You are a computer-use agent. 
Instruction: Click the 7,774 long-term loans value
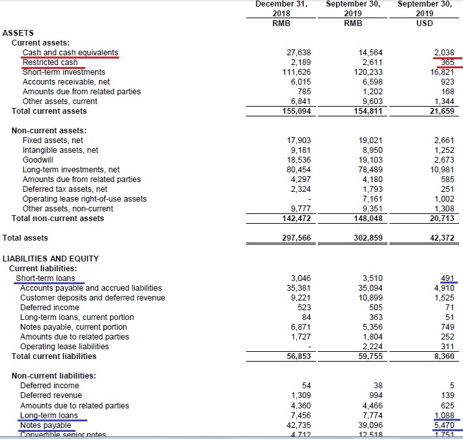pyautogui.click(x=372, y=415)
